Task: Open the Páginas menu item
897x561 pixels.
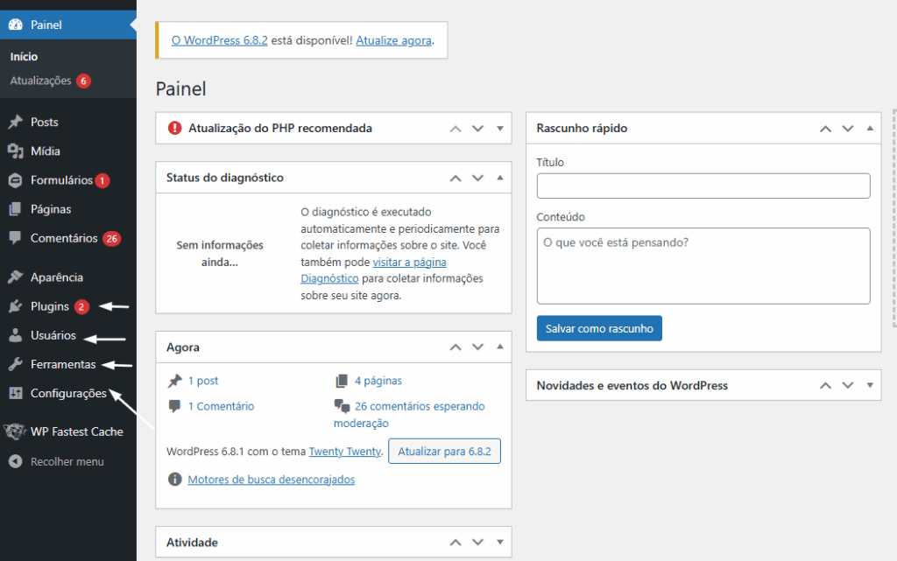Action: (x=50, y=209)
